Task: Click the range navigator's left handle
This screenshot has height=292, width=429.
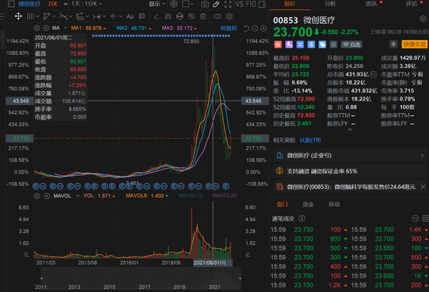Action: pos(42,279)
